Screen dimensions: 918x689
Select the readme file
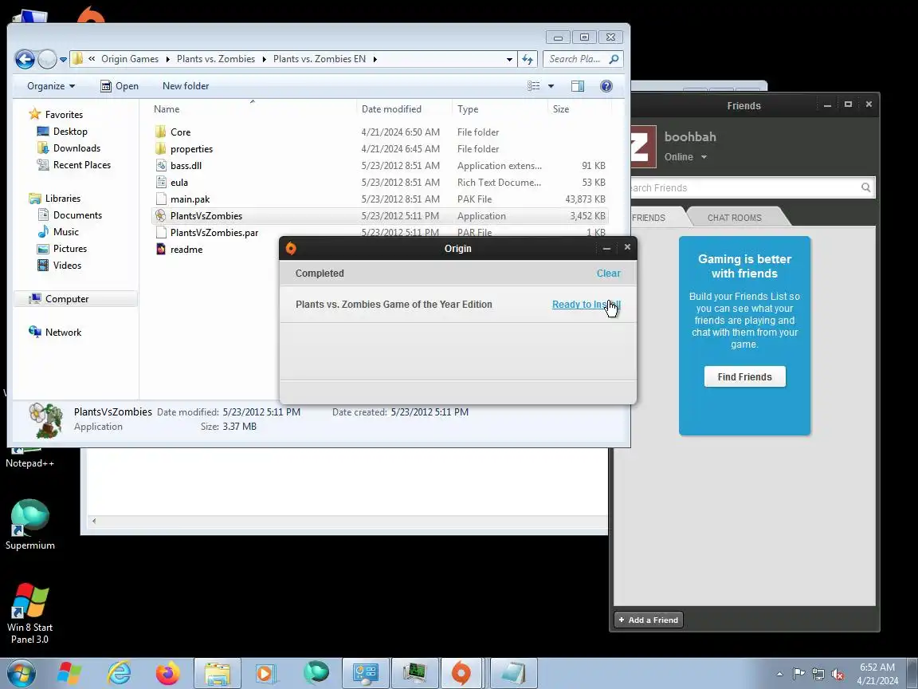(x=186, y=250)
